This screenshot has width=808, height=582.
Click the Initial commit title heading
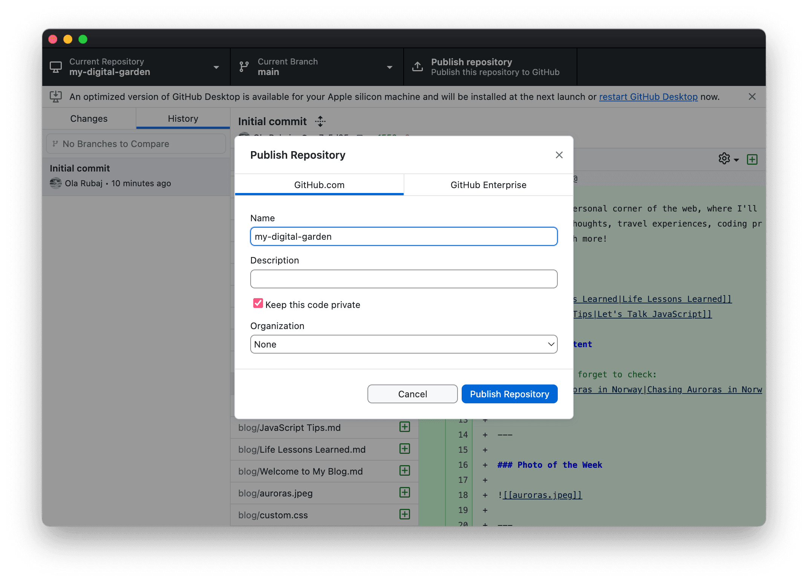(272, 121)
